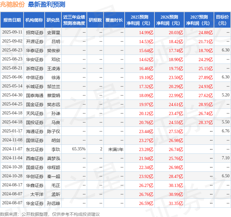Select the 30.13亿 profit value

tap(176, 185)
